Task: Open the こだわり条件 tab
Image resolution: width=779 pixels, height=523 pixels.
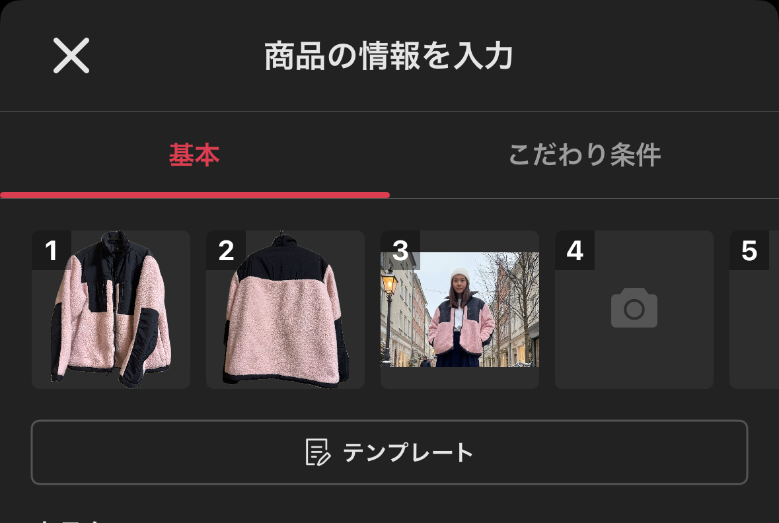Action: (x=585, y=155)
